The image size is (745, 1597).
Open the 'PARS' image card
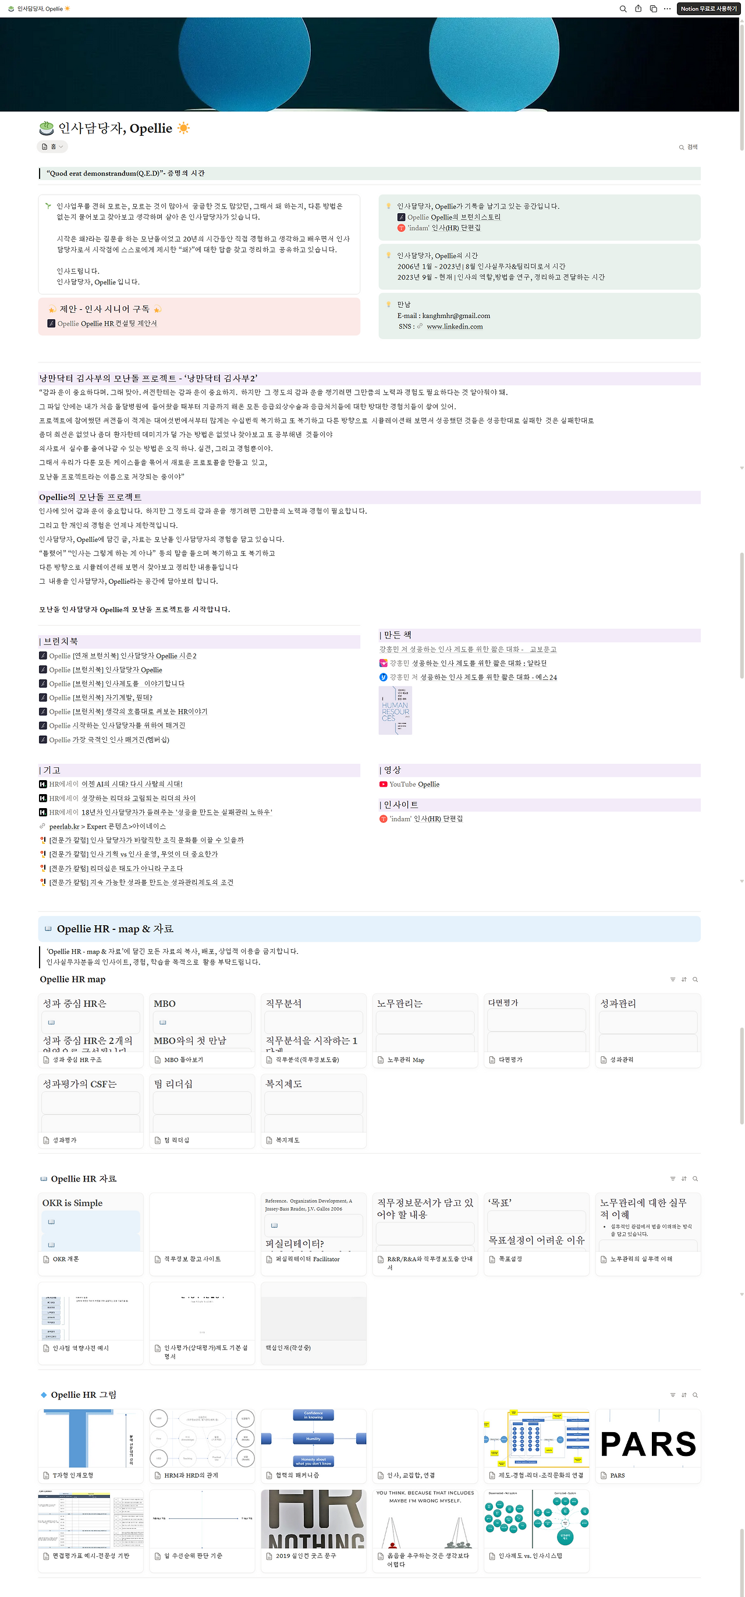[648, 1446]
